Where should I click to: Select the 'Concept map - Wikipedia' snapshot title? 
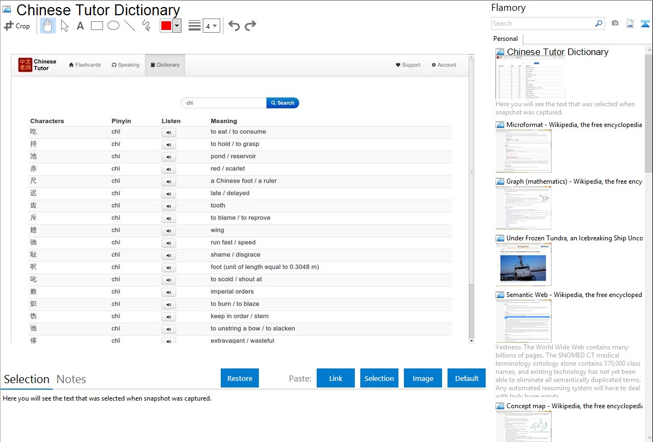[x=575, y=405]
